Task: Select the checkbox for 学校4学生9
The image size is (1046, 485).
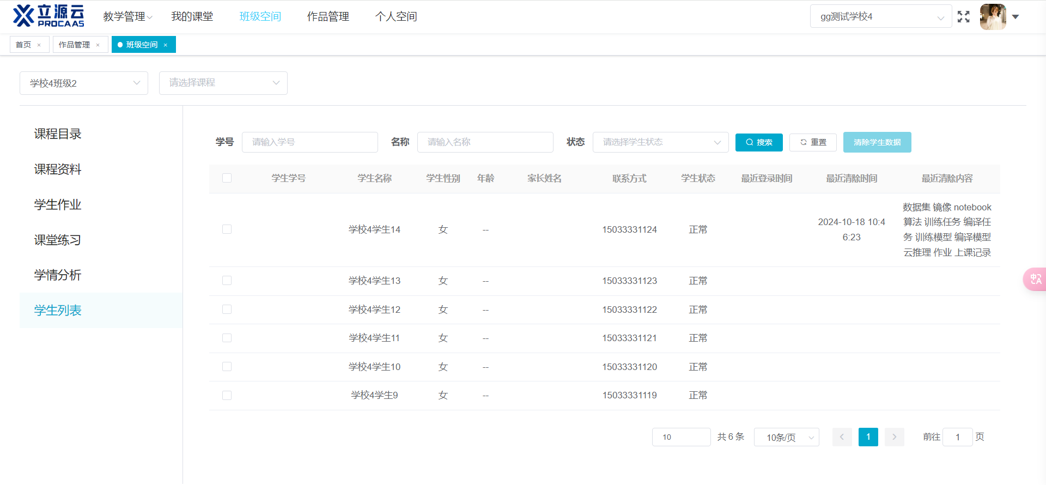Action: click(x=227, y=396)
